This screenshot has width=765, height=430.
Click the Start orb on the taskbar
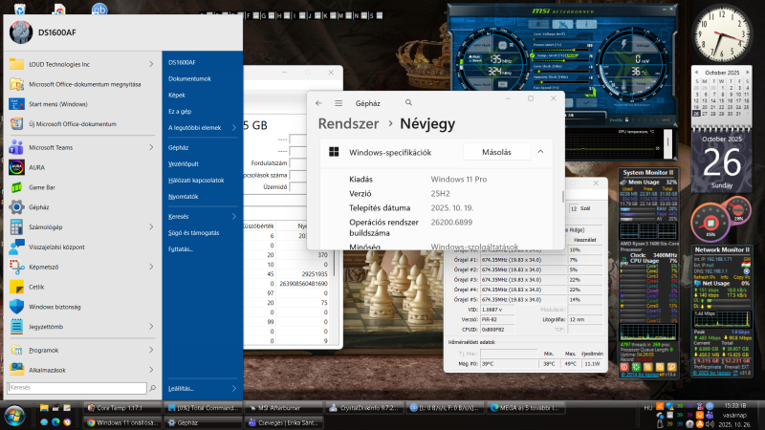tap(14, 416)
